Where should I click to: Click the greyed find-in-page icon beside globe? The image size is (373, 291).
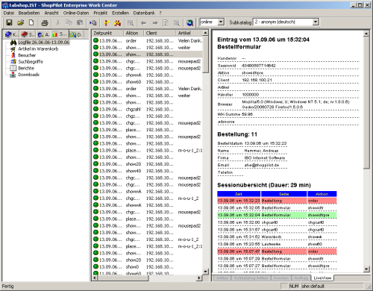pyautogui.click(x=177, y=23)
